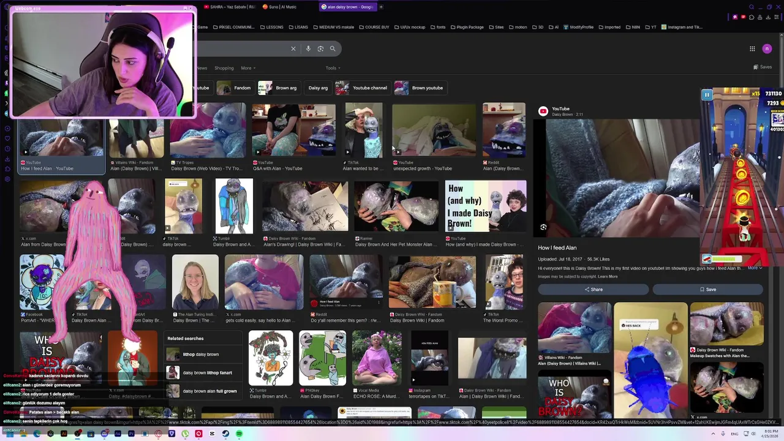This screenshot has height=441, width=784.
Task: Open the COURSE BUY bookmarks folder
Action: coord(374,27)
